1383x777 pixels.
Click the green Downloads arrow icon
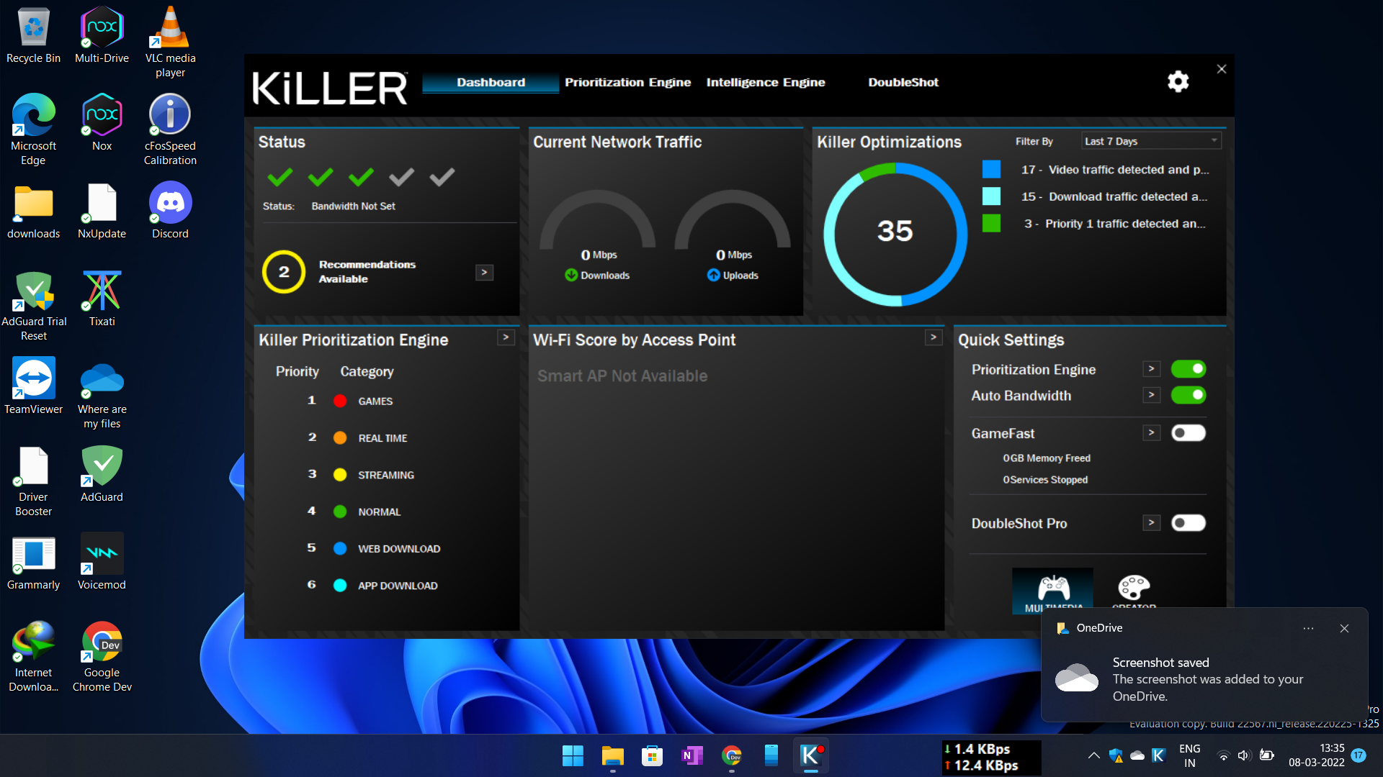pyautogui.click(x=571, y=275)
